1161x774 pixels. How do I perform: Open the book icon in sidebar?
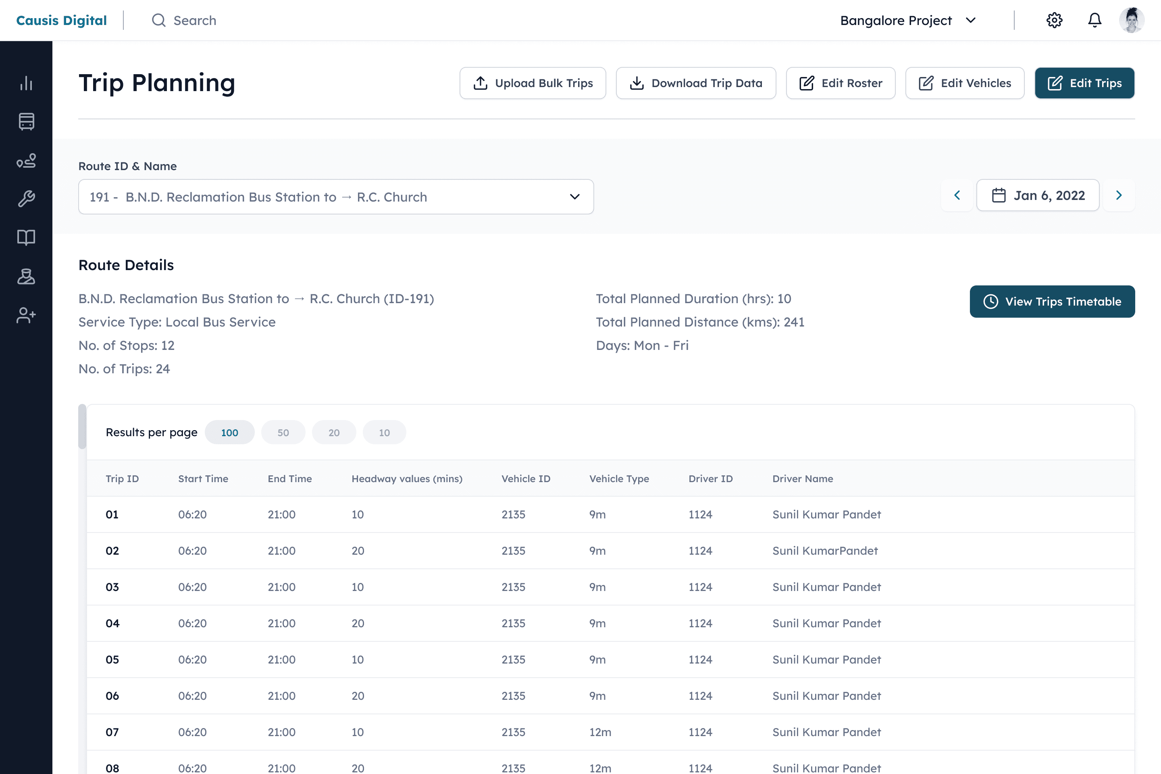[x=26, y=237]
